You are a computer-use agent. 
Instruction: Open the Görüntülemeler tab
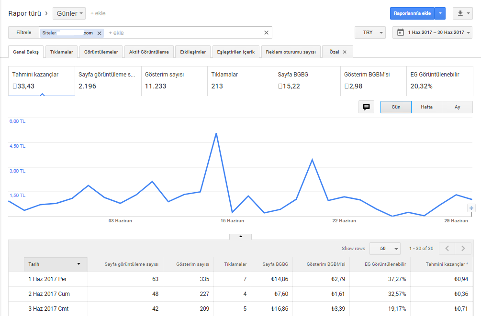point(101,52)
